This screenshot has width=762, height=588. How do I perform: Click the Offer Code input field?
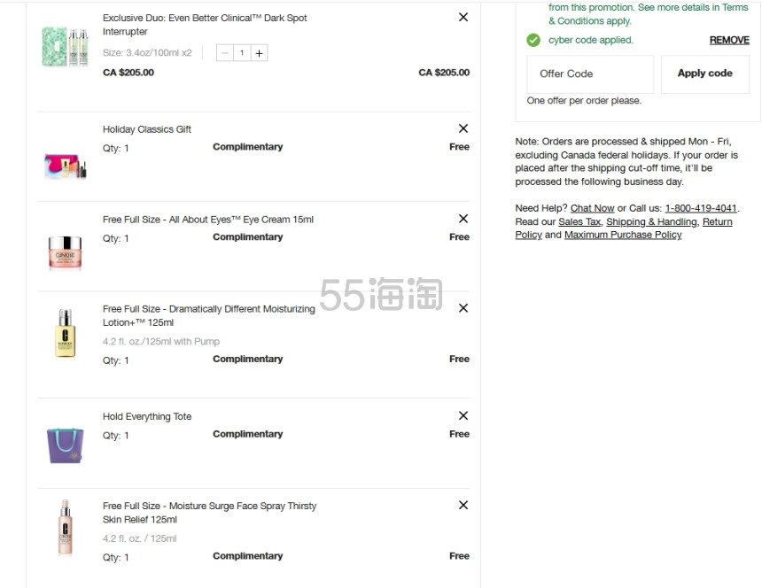point(590,73)
